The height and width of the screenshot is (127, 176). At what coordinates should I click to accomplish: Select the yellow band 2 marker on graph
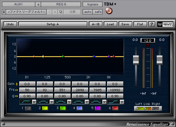tap(43, 56)
